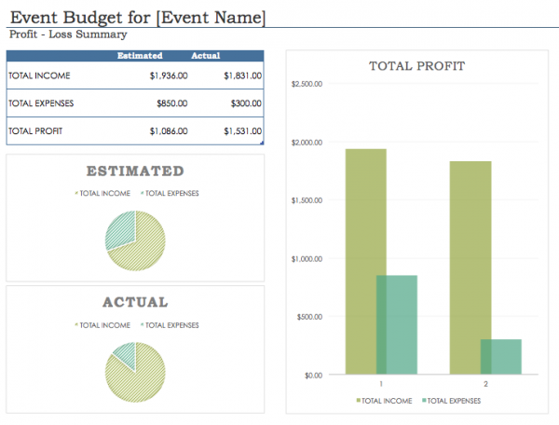Click the TOTAL EXPENSES row label

41,103
